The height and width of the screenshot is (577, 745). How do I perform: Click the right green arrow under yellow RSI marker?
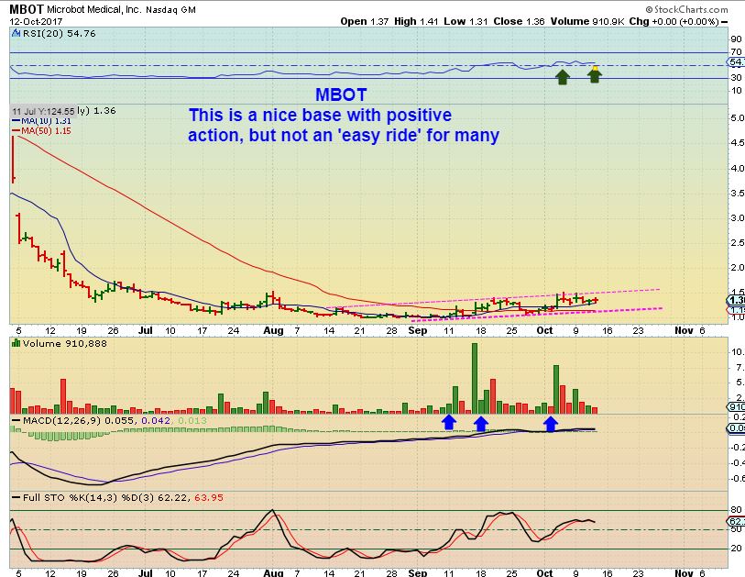[594, 77]
